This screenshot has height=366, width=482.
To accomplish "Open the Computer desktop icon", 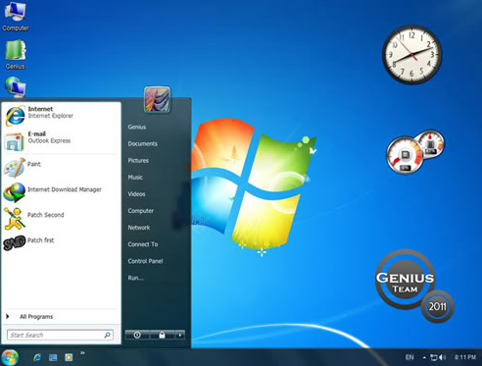I will (15, 16).
